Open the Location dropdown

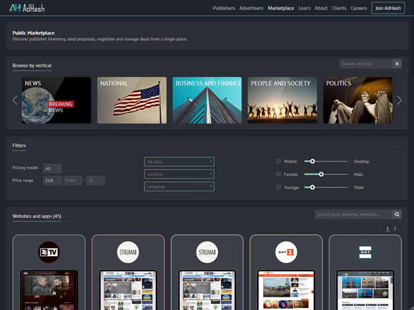[x=179, y=174]
